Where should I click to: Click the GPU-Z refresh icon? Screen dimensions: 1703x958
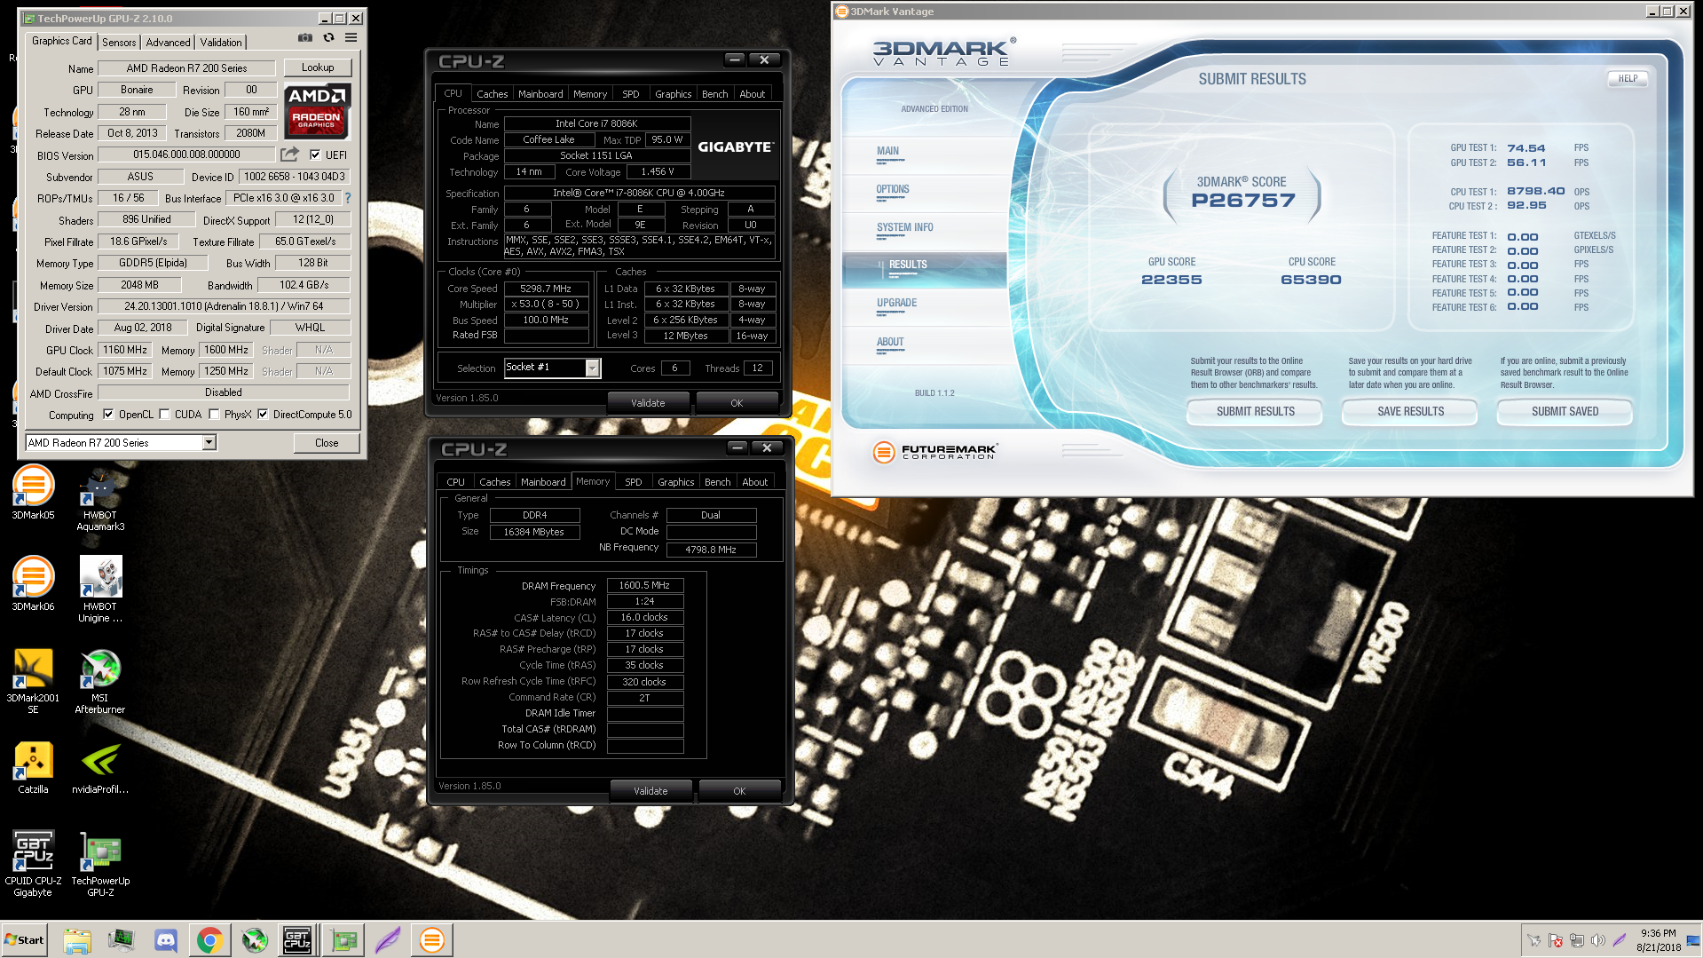328,38
